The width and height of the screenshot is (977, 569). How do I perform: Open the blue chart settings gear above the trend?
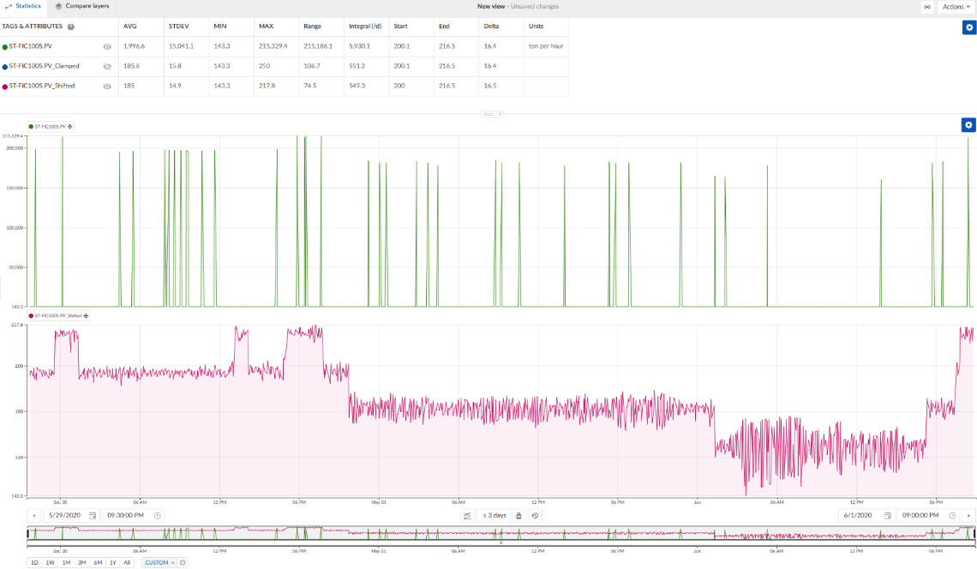968,125
